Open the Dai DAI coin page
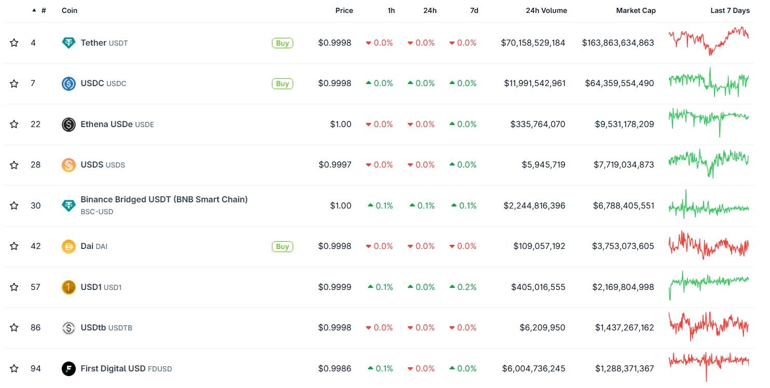 pos(94,246)
